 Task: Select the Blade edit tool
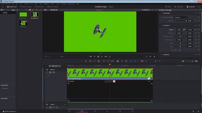(99, 61)
